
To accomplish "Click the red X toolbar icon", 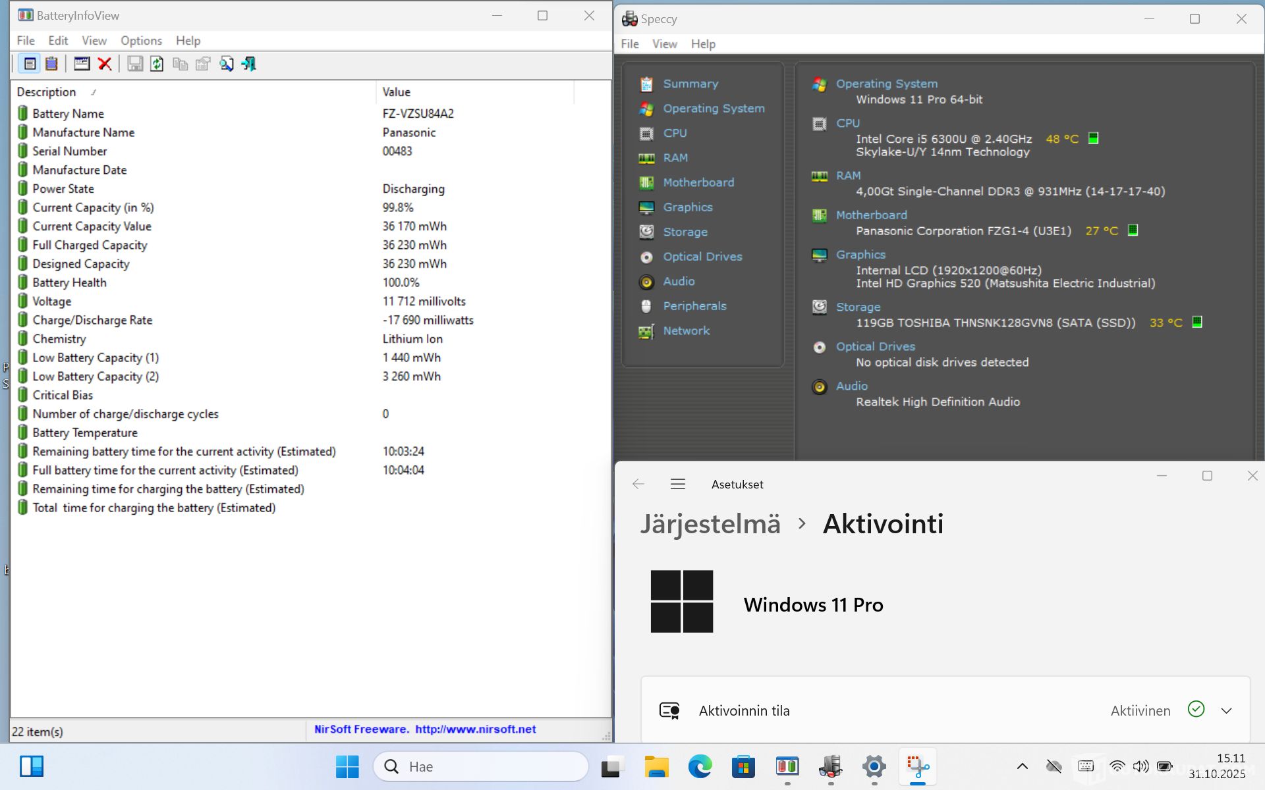I will click(104, 64).
